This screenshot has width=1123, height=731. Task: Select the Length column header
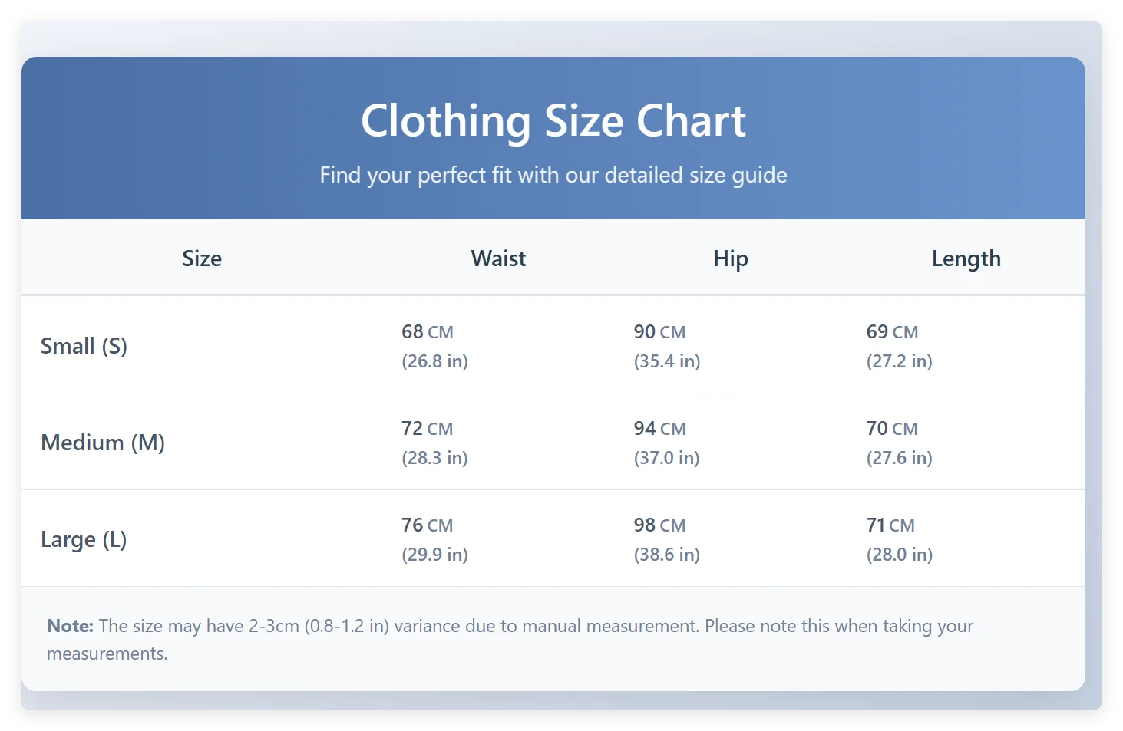966,258
